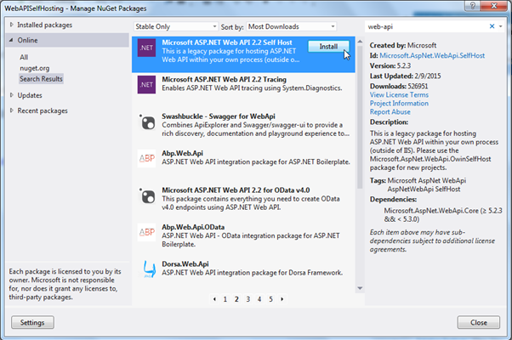Go to results page 4
512x340 pixels.
point(259,299)
